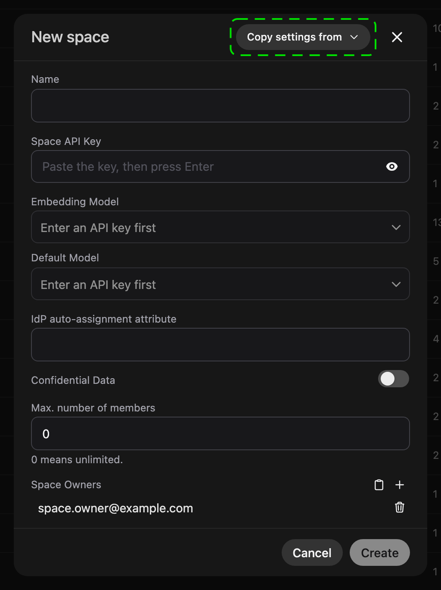Expand the Default Model dropdown
The image size is (441, 590).
pyautogui.click(x=220, y=284)
